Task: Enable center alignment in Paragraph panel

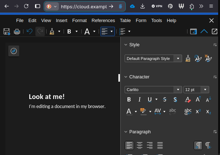Action: pos(139,145)
